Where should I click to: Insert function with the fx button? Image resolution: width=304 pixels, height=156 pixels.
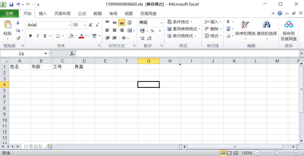(x=72, y=53)
